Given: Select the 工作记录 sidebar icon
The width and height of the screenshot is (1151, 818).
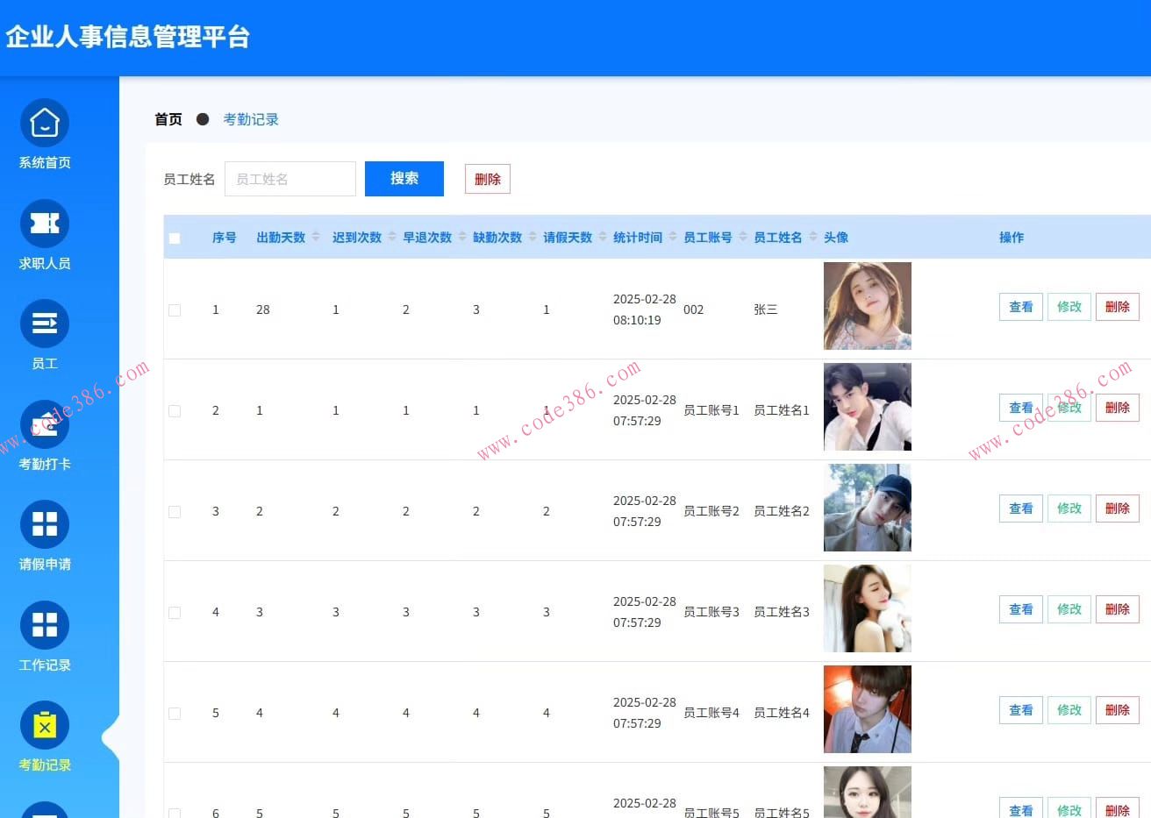Looking at the screenshot, I should (x=44, y=625).
